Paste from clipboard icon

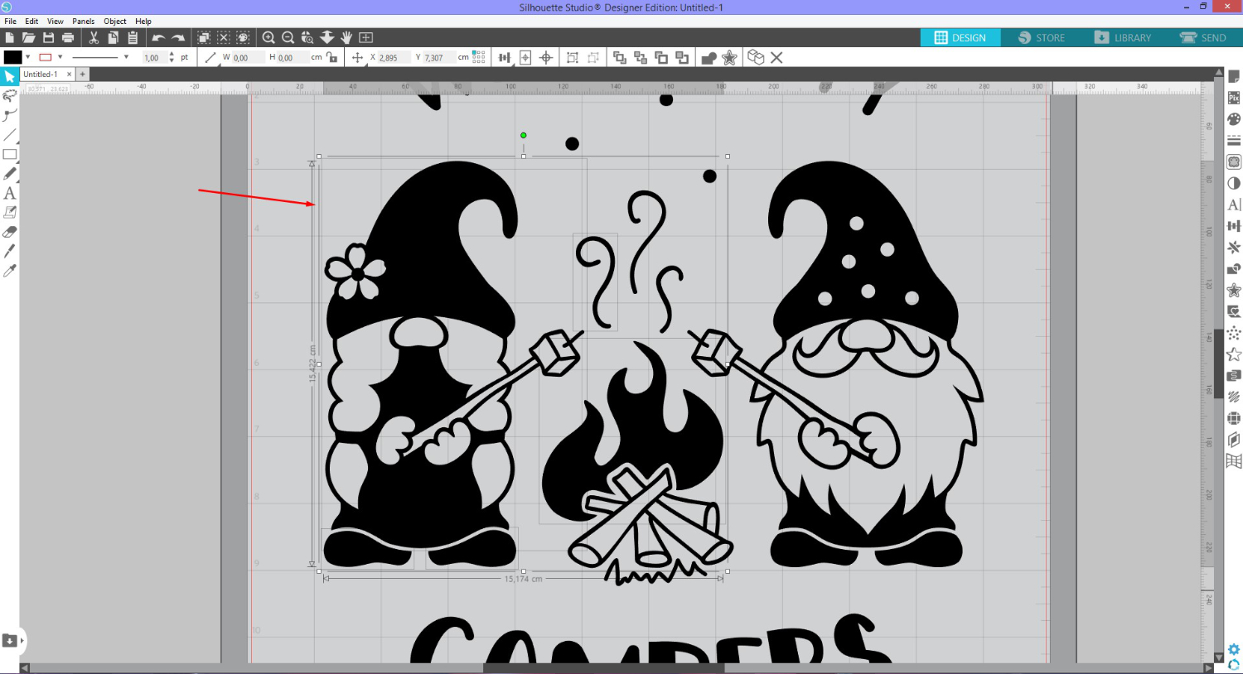click(133, 37)
